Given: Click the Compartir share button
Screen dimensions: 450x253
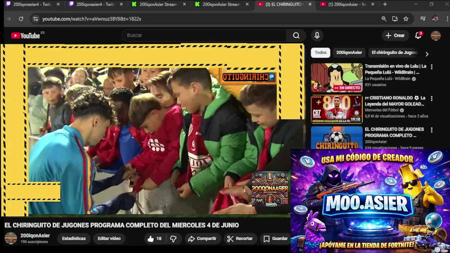Looking at the screenshot, I should pyautogui.click(x=202, y=239).
